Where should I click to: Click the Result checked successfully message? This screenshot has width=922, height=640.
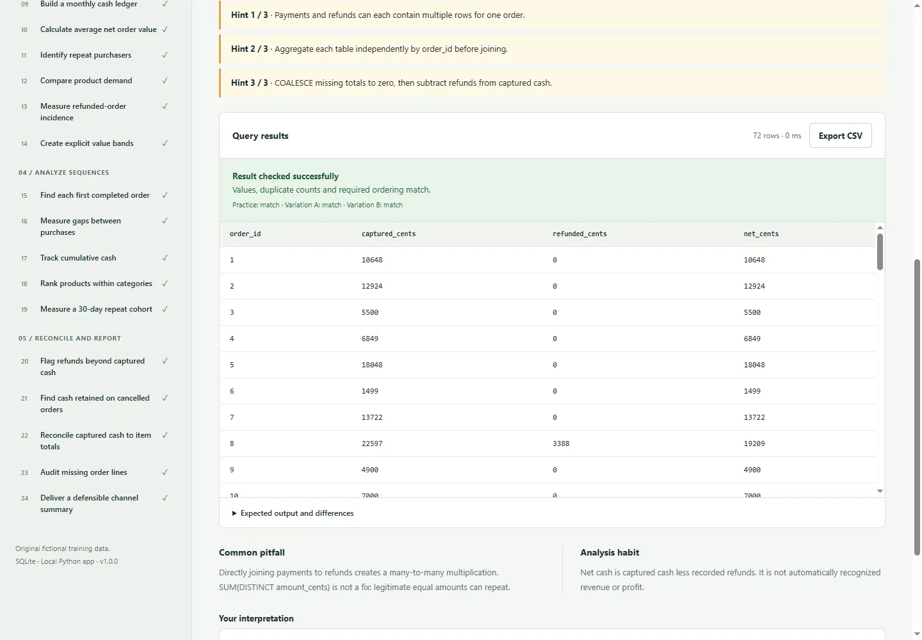point(286,176)
